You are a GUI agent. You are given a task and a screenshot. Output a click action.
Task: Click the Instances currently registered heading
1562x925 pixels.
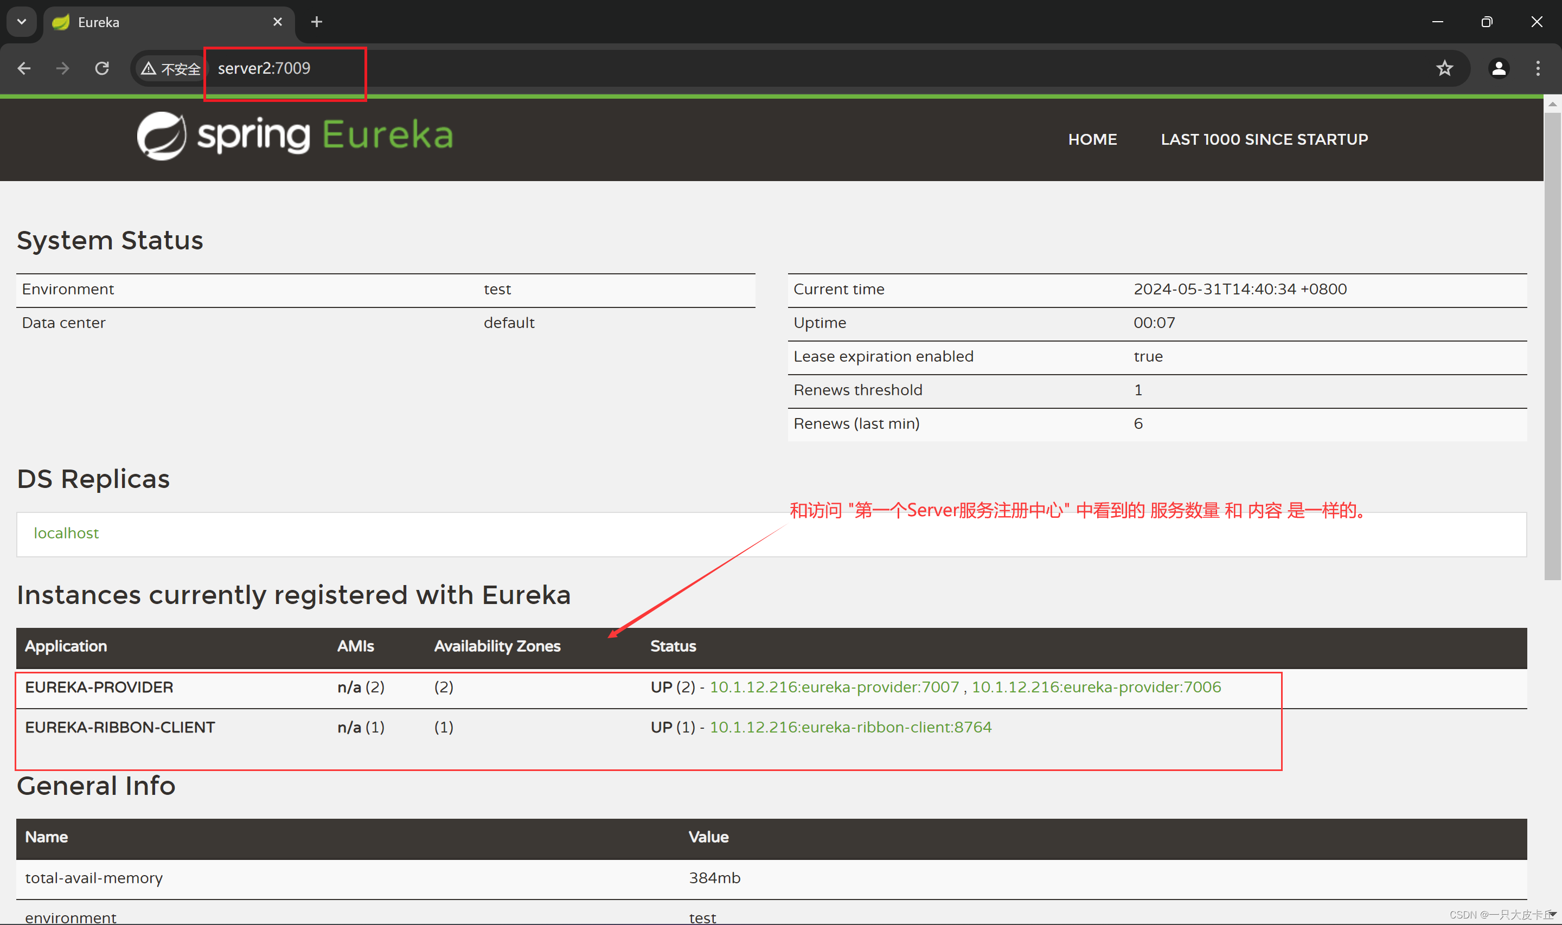coord(293,595)
